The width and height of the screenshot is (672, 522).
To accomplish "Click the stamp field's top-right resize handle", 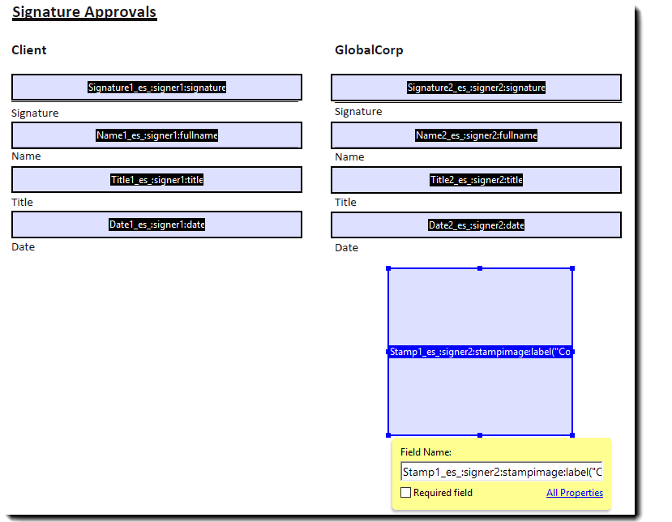I will (572, 268).
